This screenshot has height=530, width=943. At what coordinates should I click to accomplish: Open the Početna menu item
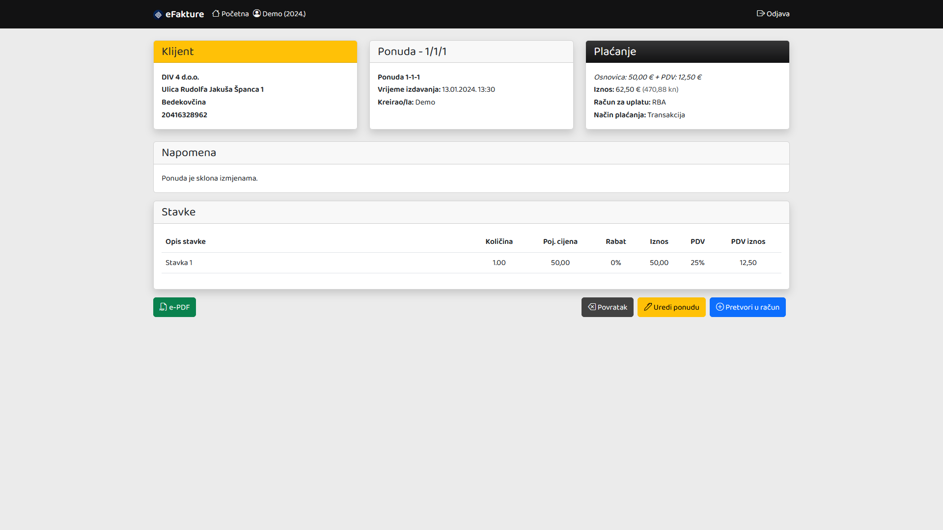pyautogui.click(x=235, y=14)
